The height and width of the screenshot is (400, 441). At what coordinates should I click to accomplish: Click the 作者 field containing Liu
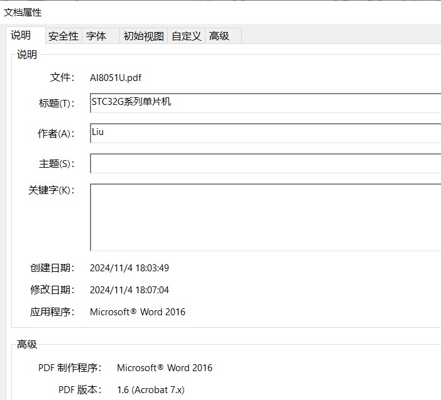266,133
